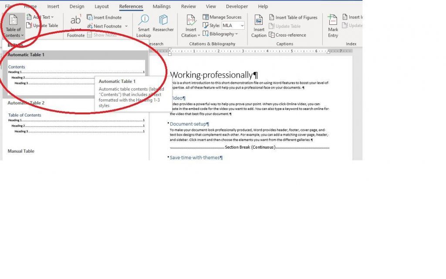Click Update Table under Table of Contents
This screenshot has height=279, width=446.
[x=44, y=25]
